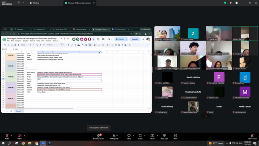Click the functions sigma icon in Sheets
The image size is (259, 146).
130,45
